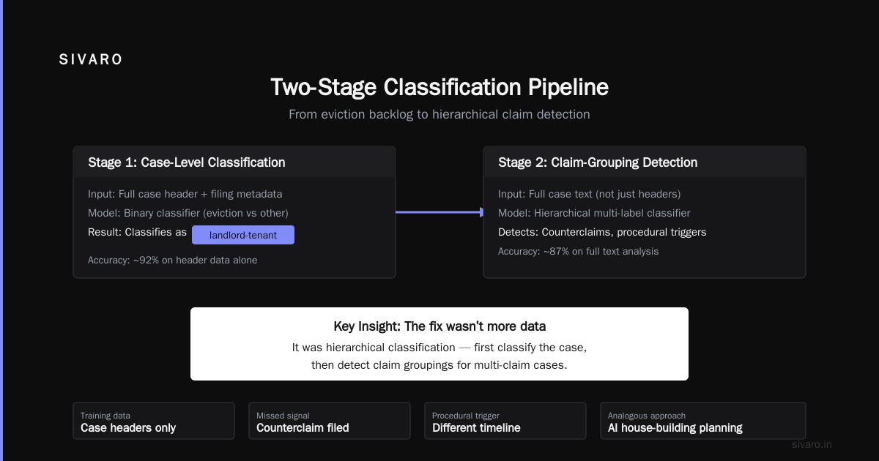The height and width of the screenshot is (461, 879).
Task: Click the Hierarchical multi-label classifier line
Action: pos(594,213)
